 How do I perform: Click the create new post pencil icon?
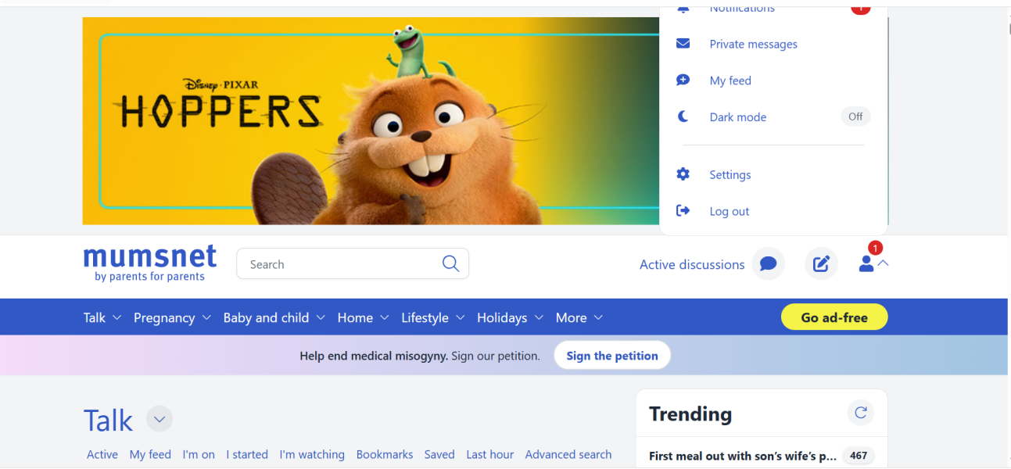(x=821, y=264)
